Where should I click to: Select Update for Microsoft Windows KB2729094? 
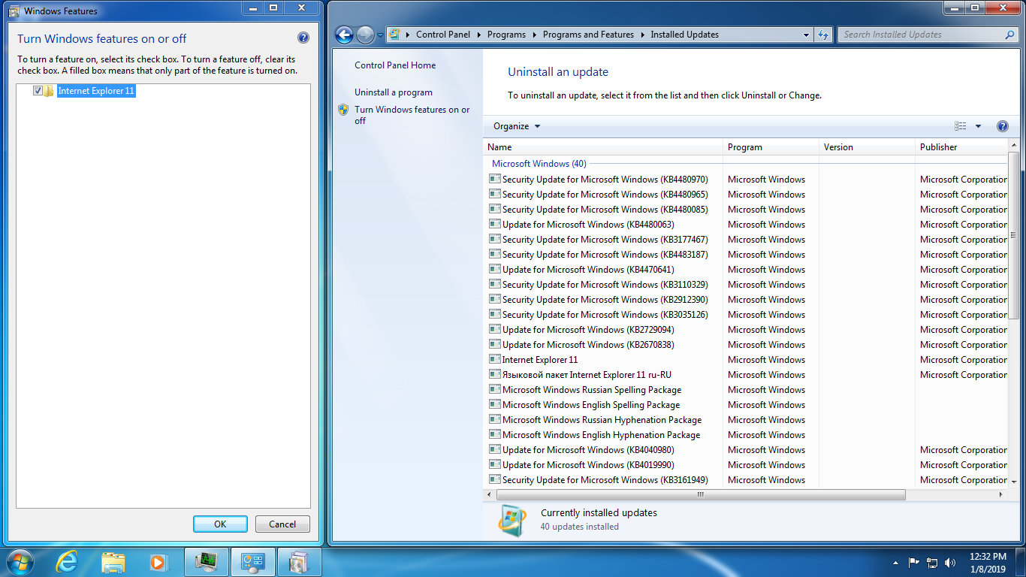click(588, 330)
